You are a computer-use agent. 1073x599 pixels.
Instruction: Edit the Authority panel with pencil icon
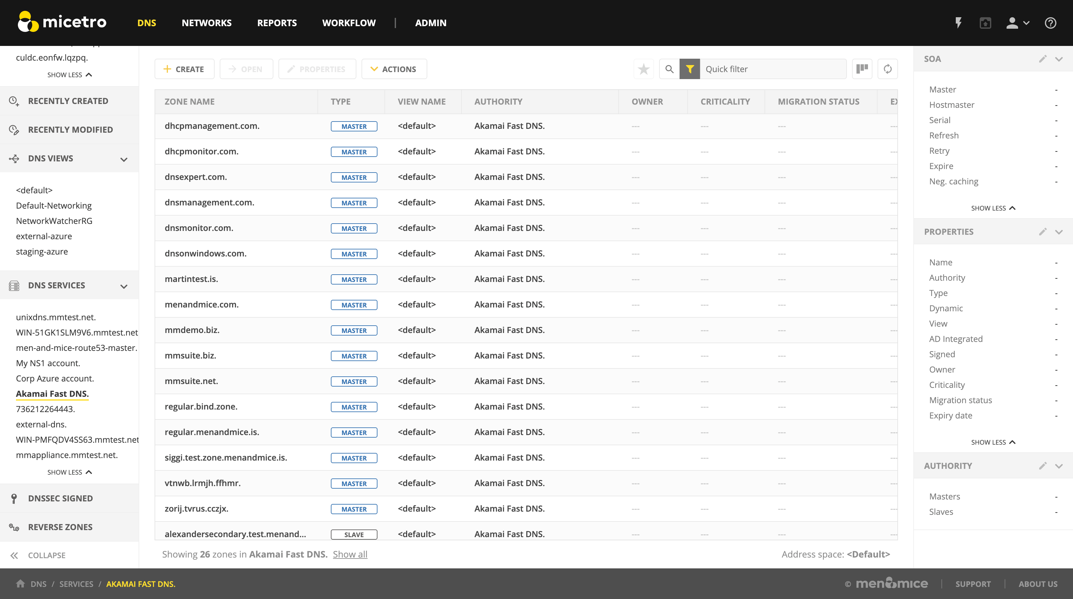click(1043, 466)
